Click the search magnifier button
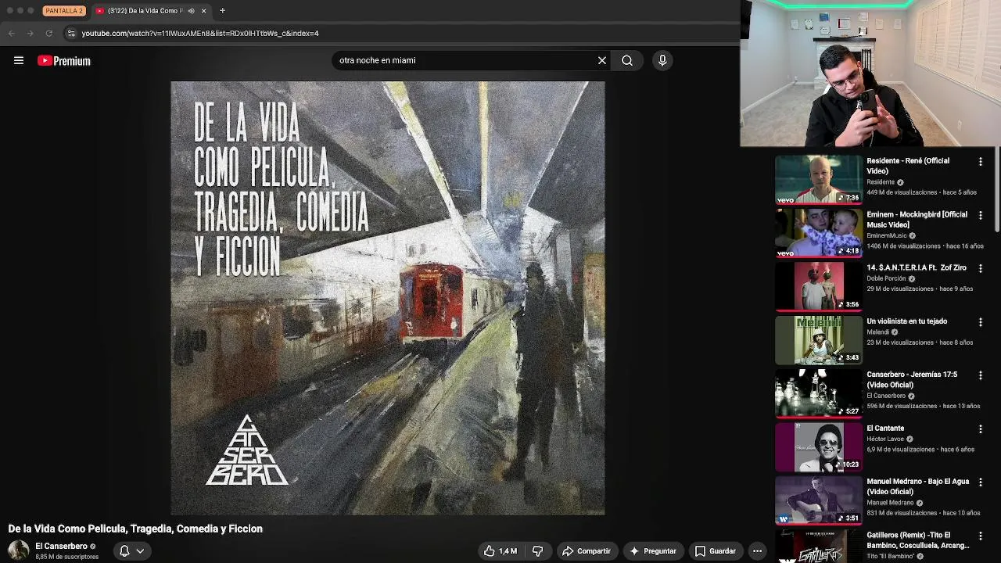This screenshot has height=563, width=1001. click(x=627, y=60)
